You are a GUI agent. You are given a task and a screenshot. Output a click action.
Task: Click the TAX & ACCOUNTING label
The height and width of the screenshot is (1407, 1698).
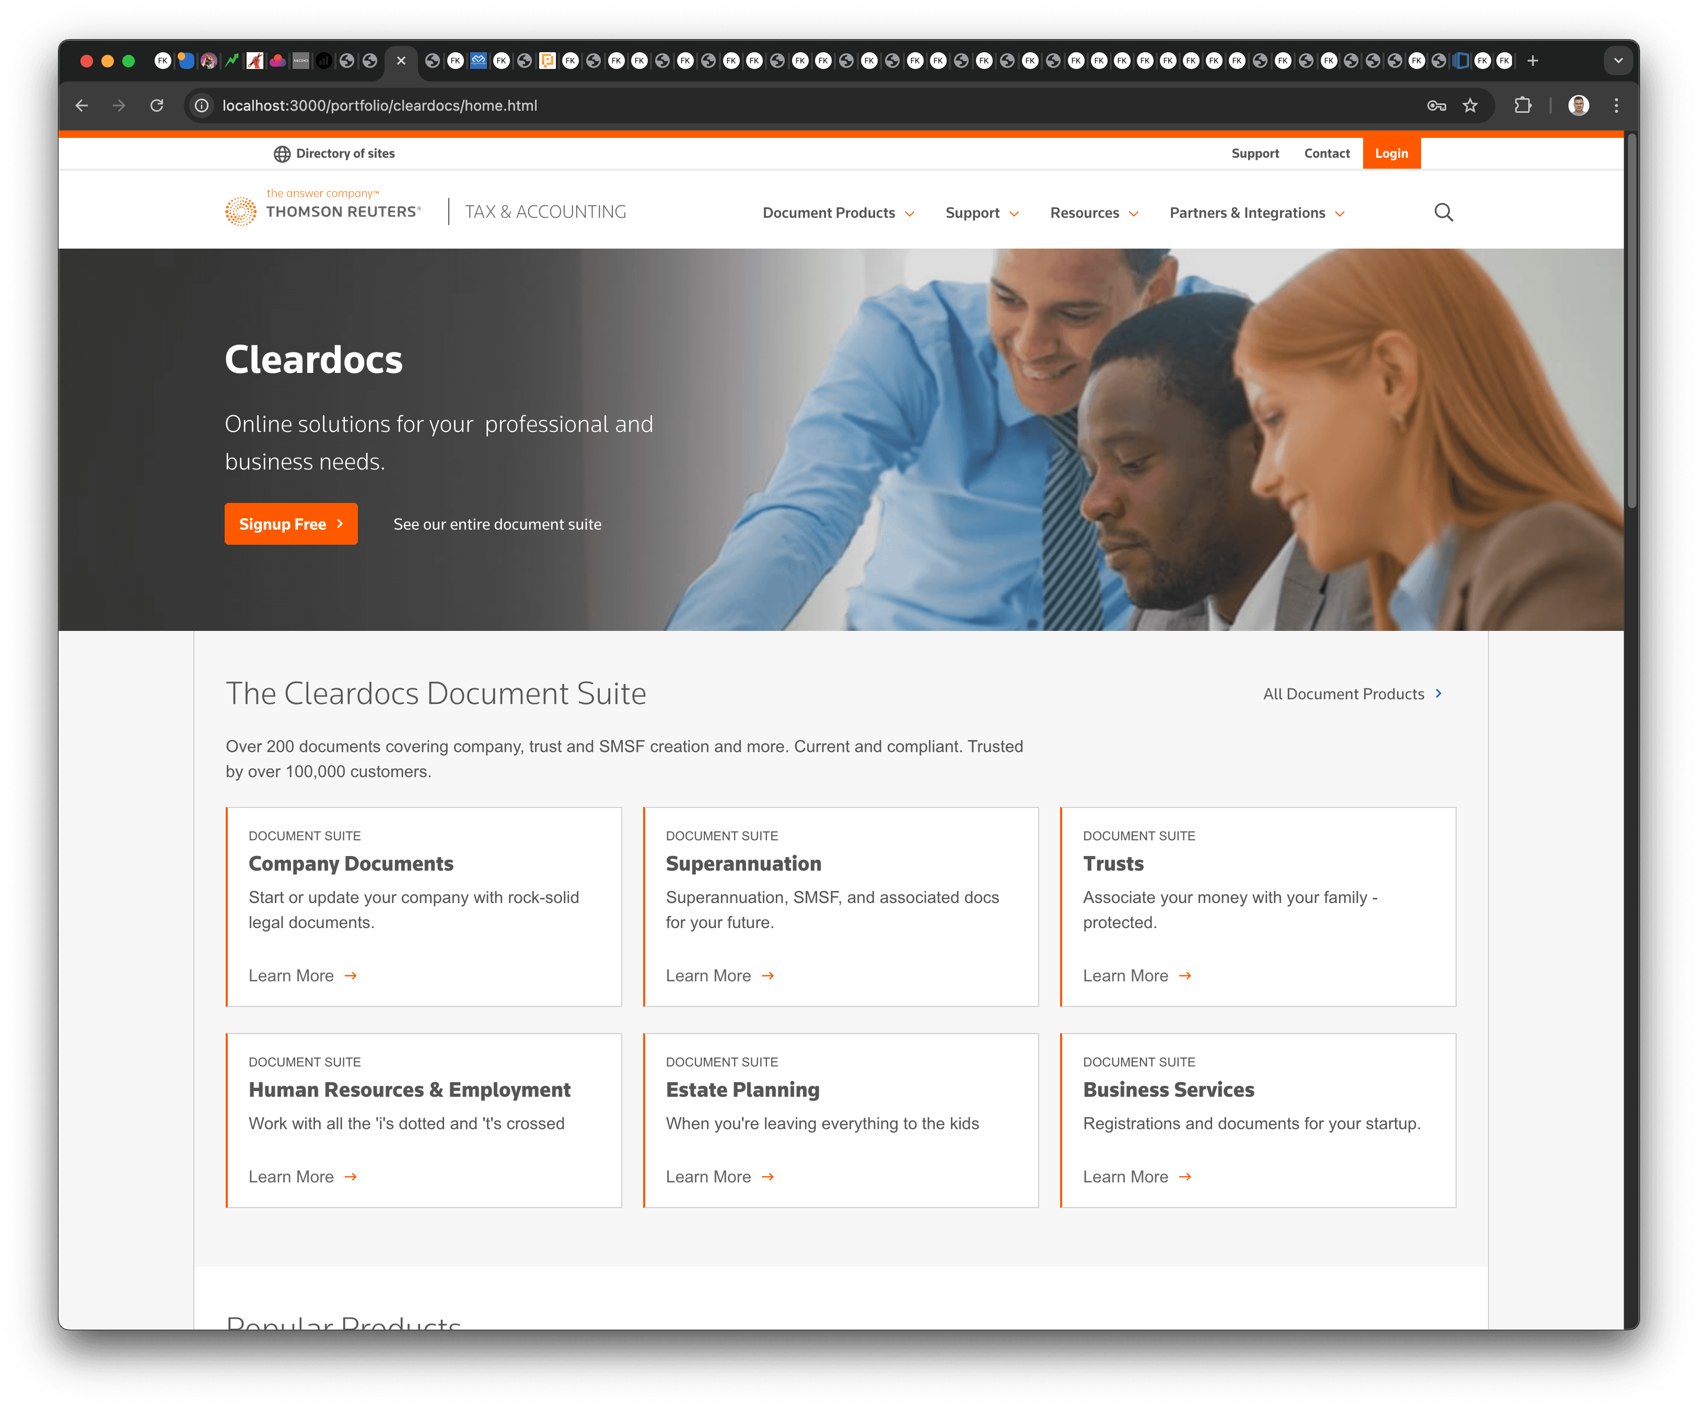click(546, 212)
